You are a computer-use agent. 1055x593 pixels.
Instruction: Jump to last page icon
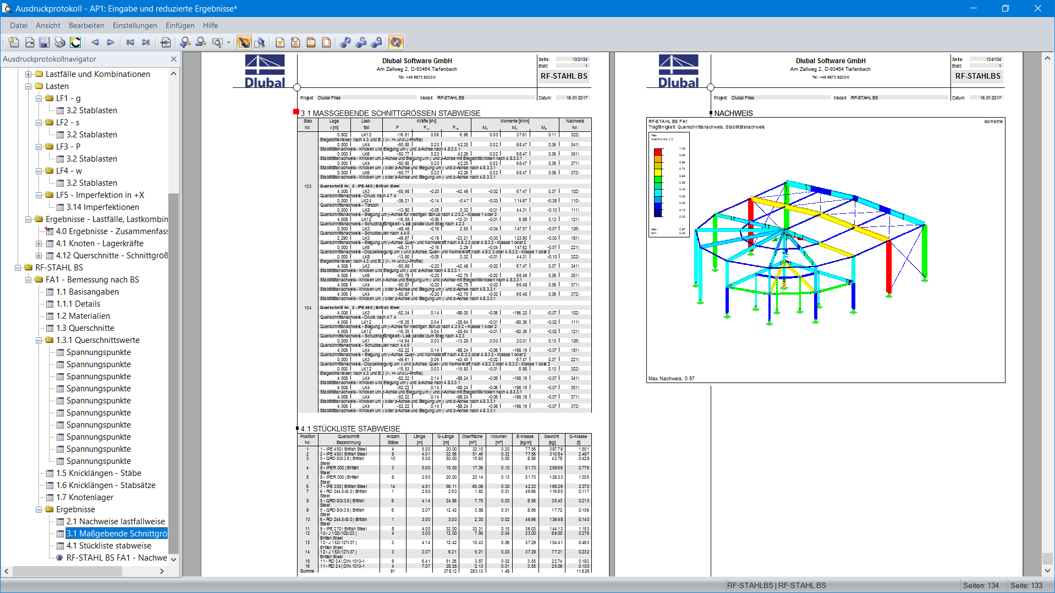coord(146,42)
